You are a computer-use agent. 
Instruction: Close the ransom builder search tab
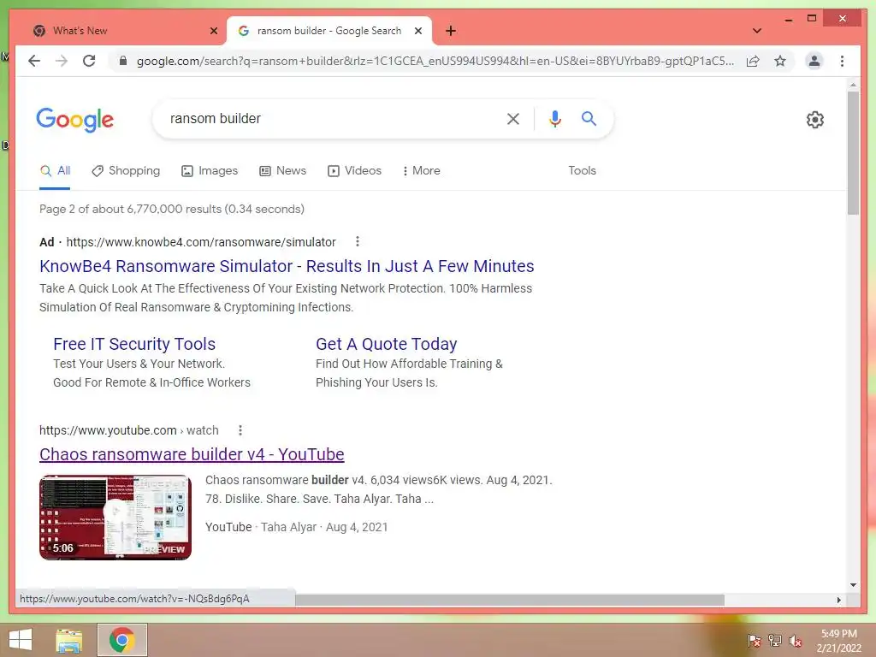[x=417, y=31]
